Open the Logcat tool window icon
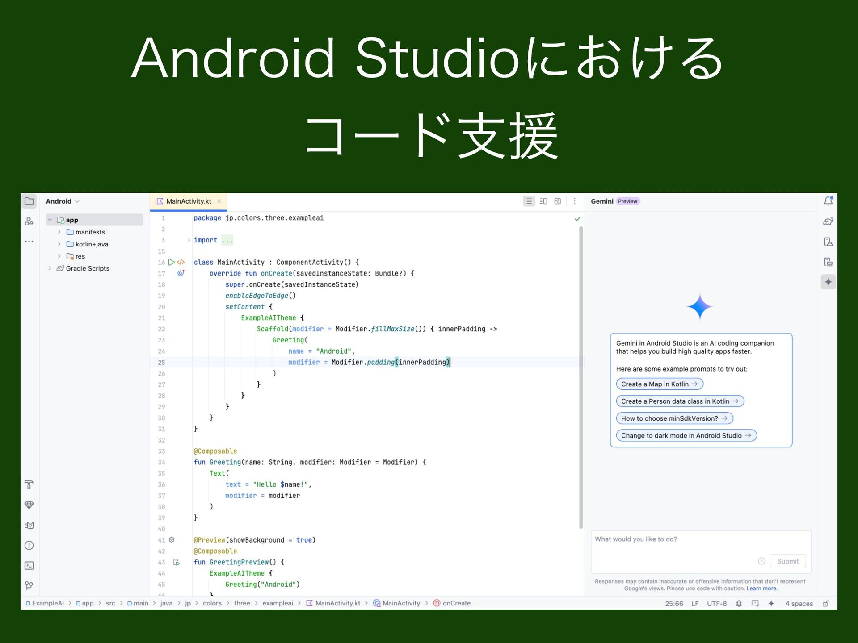Image resolution: width=858 pixels, height=643 pixels. pyautogui.click(x=29, y=526)
